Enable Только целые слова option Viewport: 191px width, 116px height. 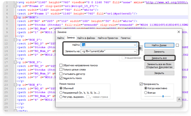61,70
